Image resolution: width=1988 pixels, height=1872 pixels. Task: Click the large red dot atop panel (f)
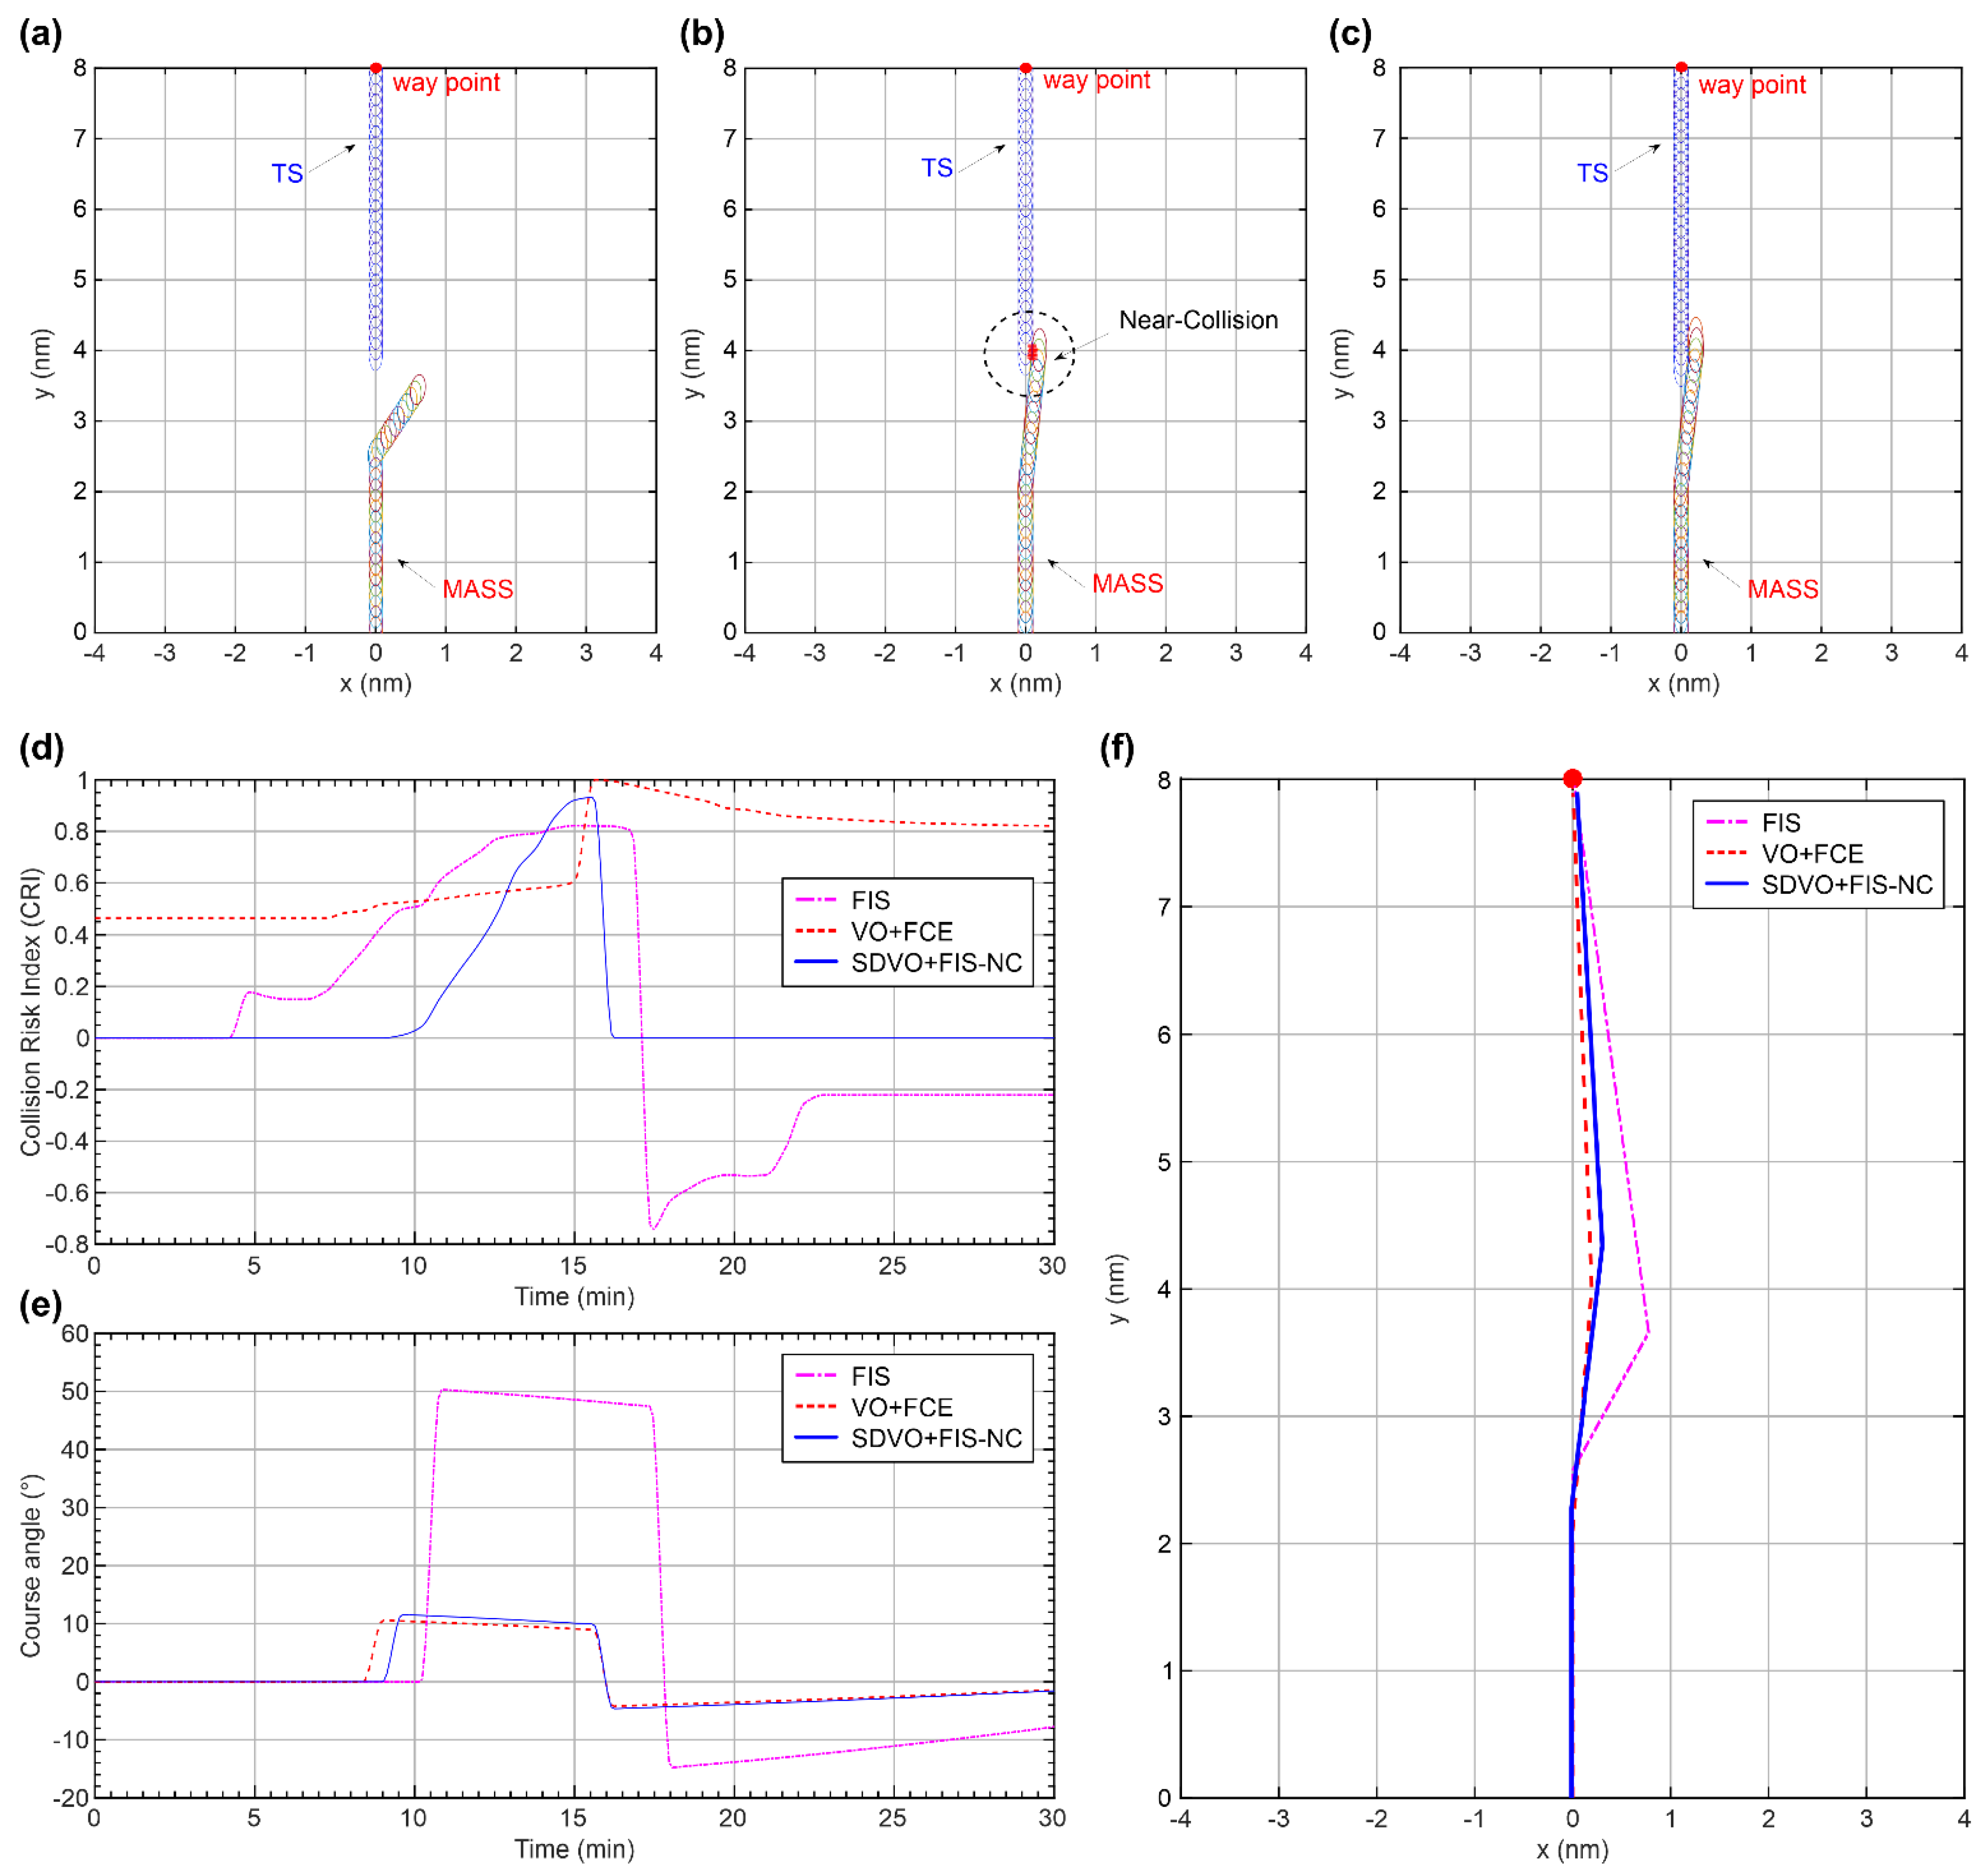click(x=1573, y=779)
